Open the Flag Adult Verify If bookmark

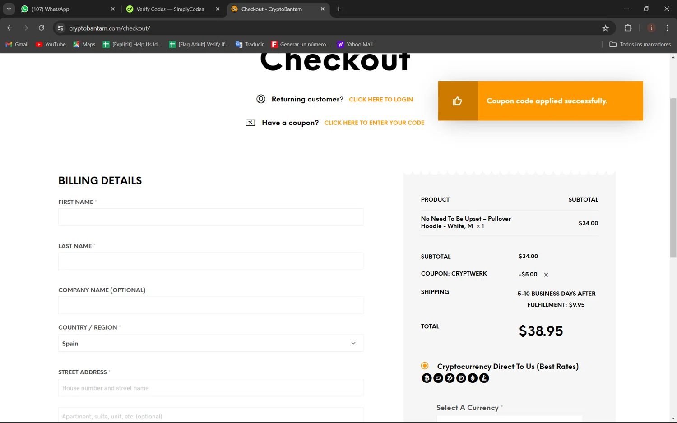pyautogui.click(x=199, y=44)
